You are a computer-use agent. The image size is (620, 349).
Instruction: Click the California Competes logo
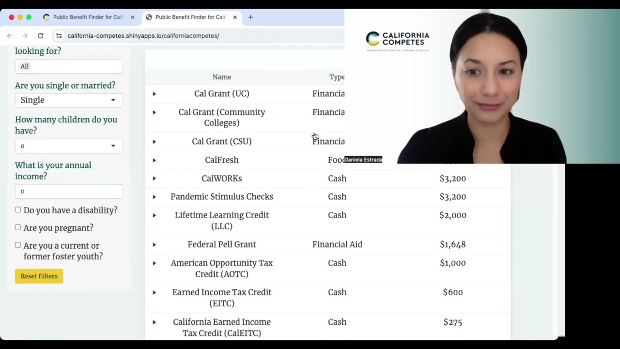(x=398, y=42)
